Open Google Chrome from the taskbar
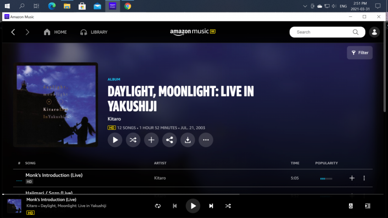Viewport: 388px width, 218px height. point(128,6)
